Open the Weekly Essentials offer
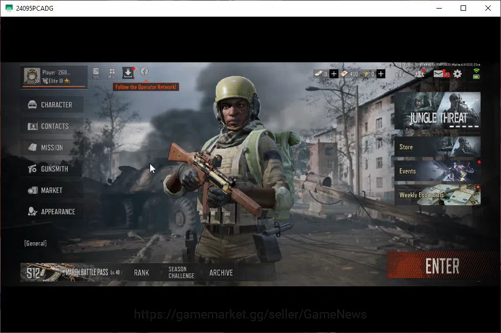 click(x=438, y=195)
